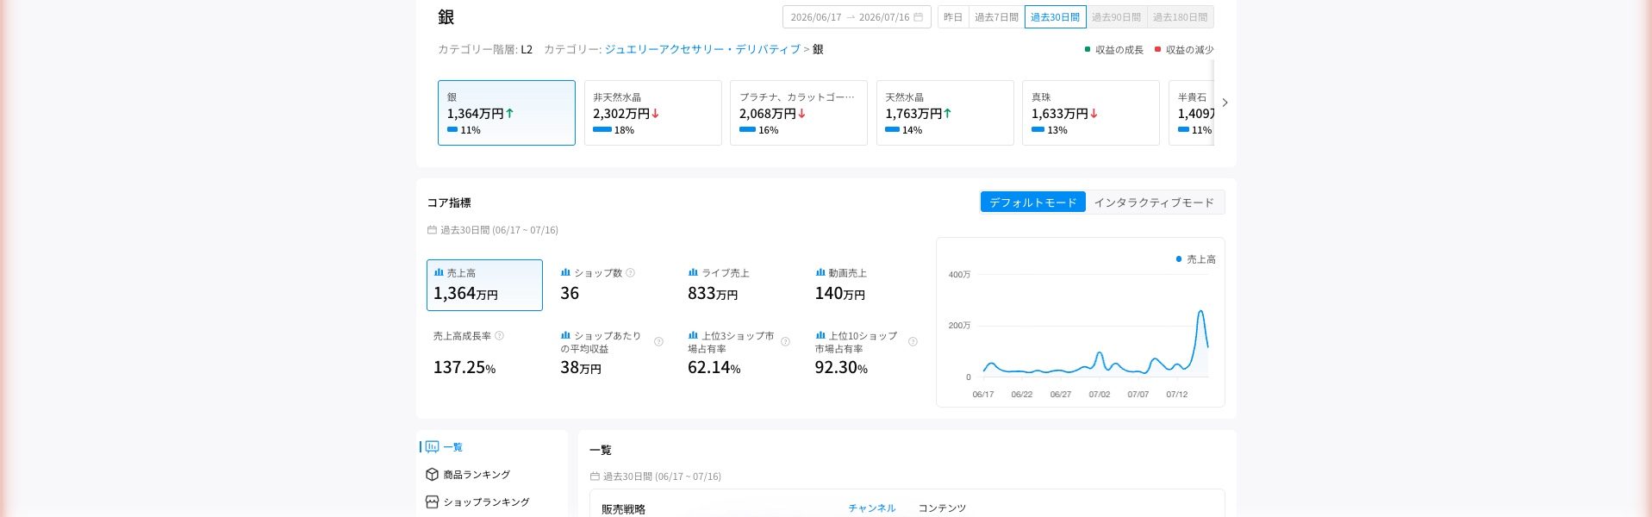
Task: Click the 38万円 average revenue value
Action: [581, 367]
